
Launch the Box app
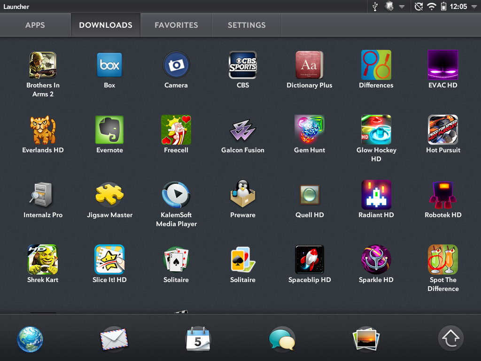[x=109, y=65]
